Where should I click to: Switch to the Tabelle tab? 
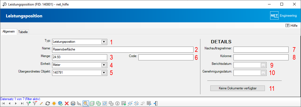click(23, 32)
